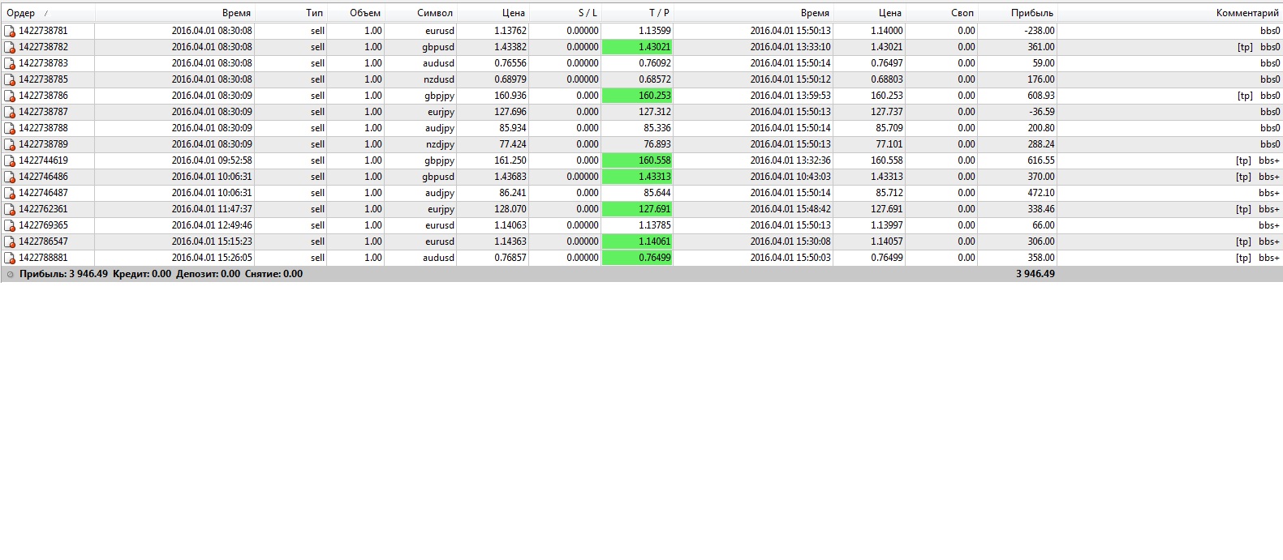Click the Символ column header
This screenshot has height=560, width=1283.
pos(434,13)
